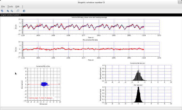Open Scilab help via blue question icon

click(x=24, y=11)
